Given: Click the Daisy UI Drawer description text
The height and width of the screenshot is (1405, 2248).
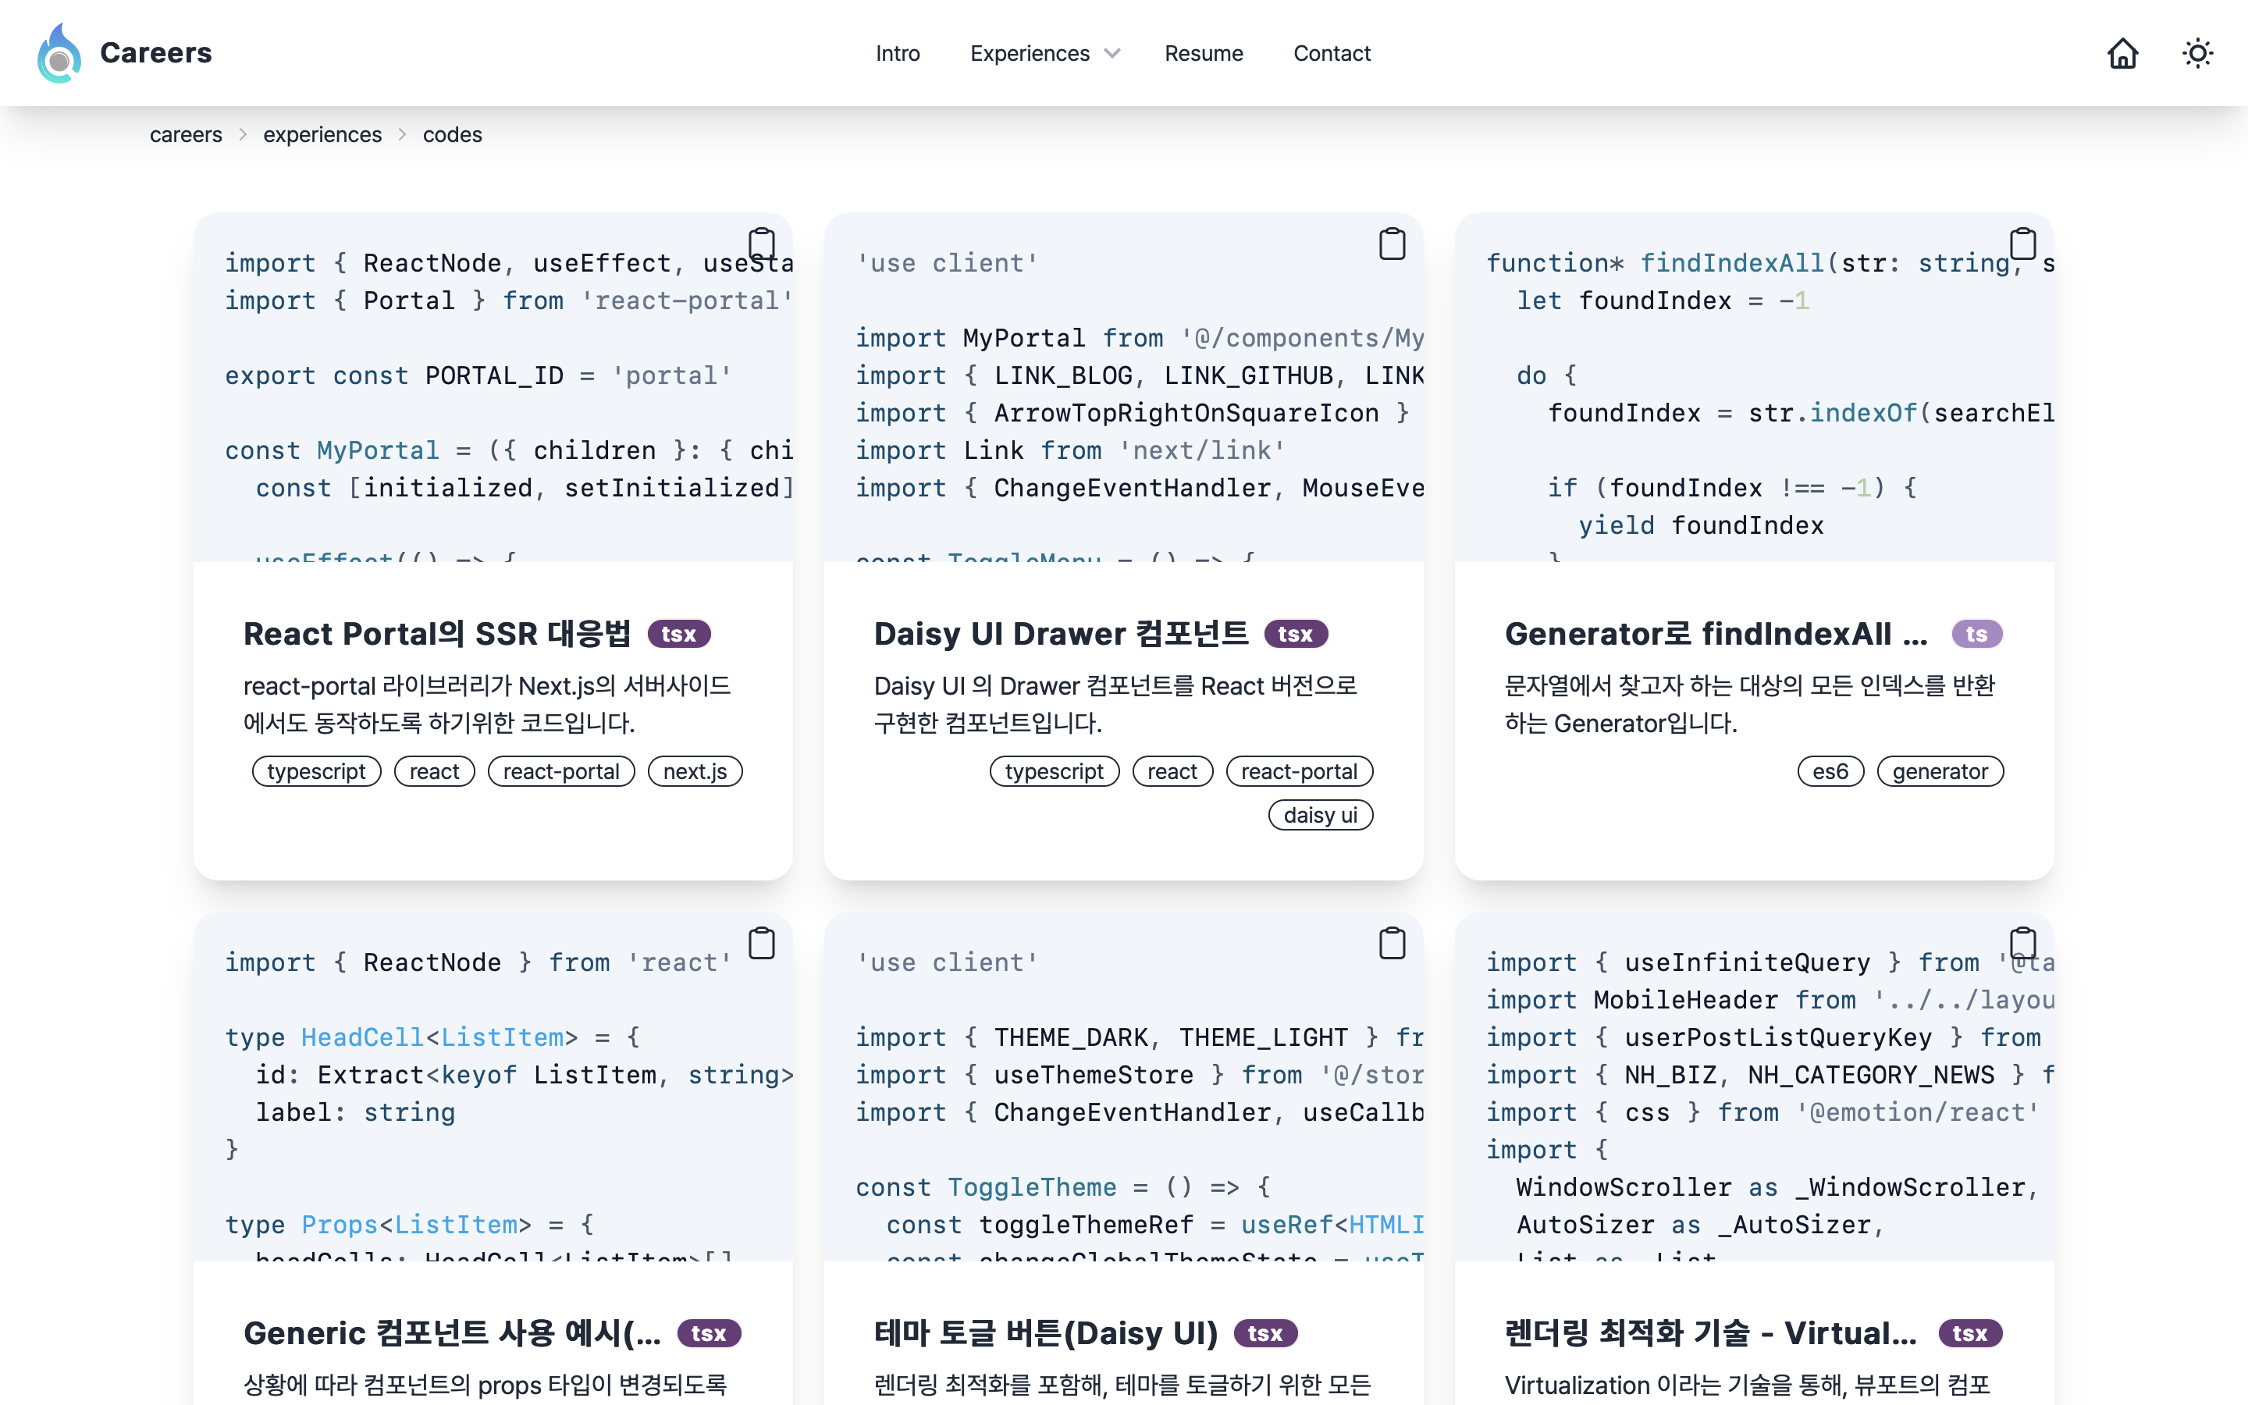Looking at the screenshot, I should pos(1115,704).
